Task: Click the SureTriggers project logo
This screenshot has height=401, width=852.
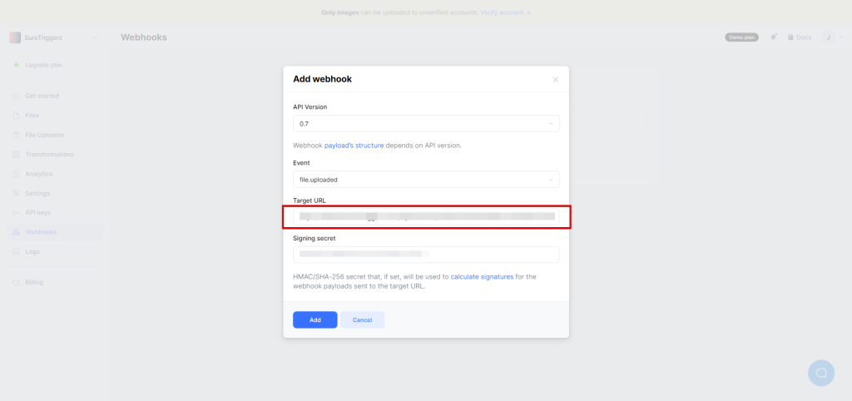Action: pos(15,37)
